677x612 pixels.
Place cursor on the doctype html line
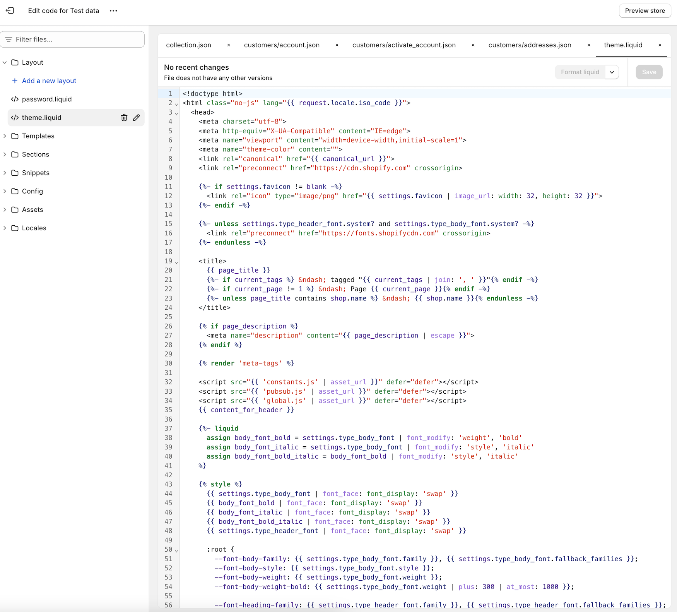(x=212, y=94)
